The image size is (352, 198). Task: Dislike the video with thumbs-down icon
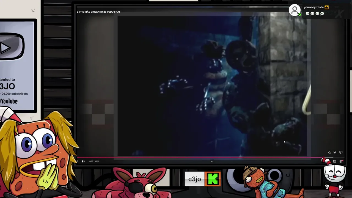335,152
